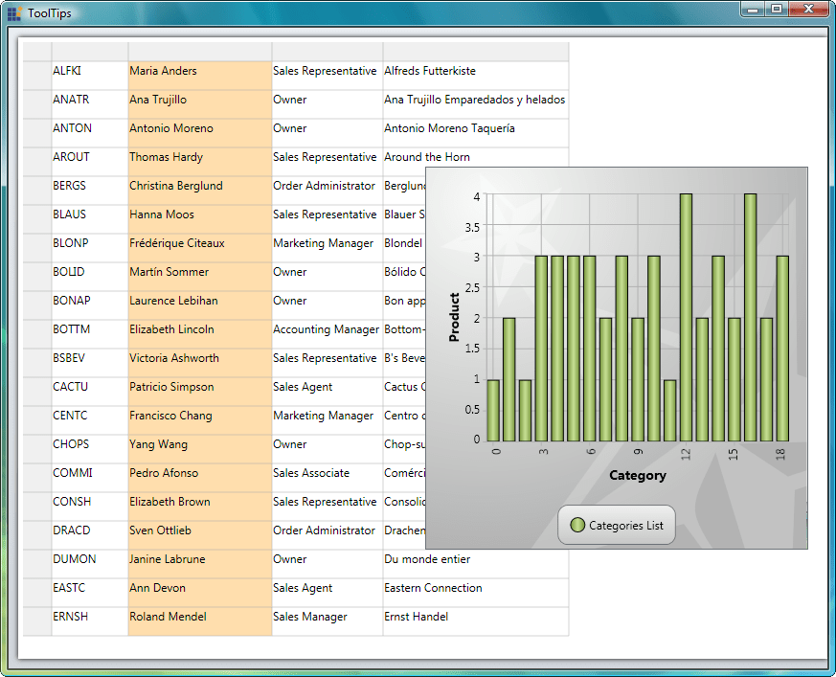Viewport: 836px width, 677px height.
Task: Click Frédérique Citeaux contact name
Action: click(x=200, y=248)
